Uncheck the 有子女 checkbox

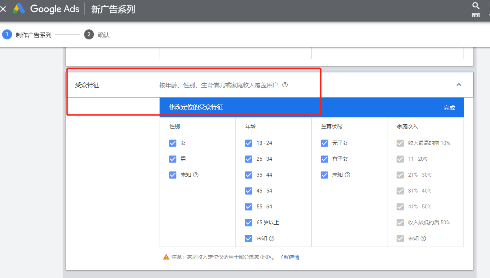(x=324, y=159)
